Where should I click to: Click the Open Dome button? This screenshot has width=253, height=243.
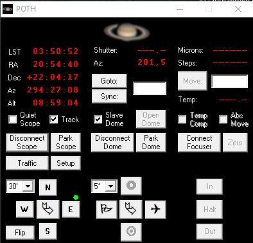(x=151, y=120)
